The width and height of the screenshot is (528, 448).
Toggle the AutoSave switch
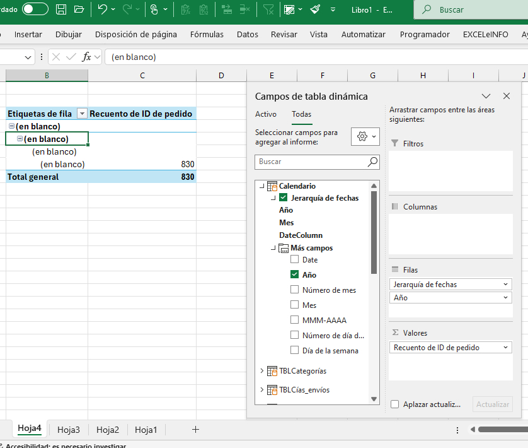[35, 9]
